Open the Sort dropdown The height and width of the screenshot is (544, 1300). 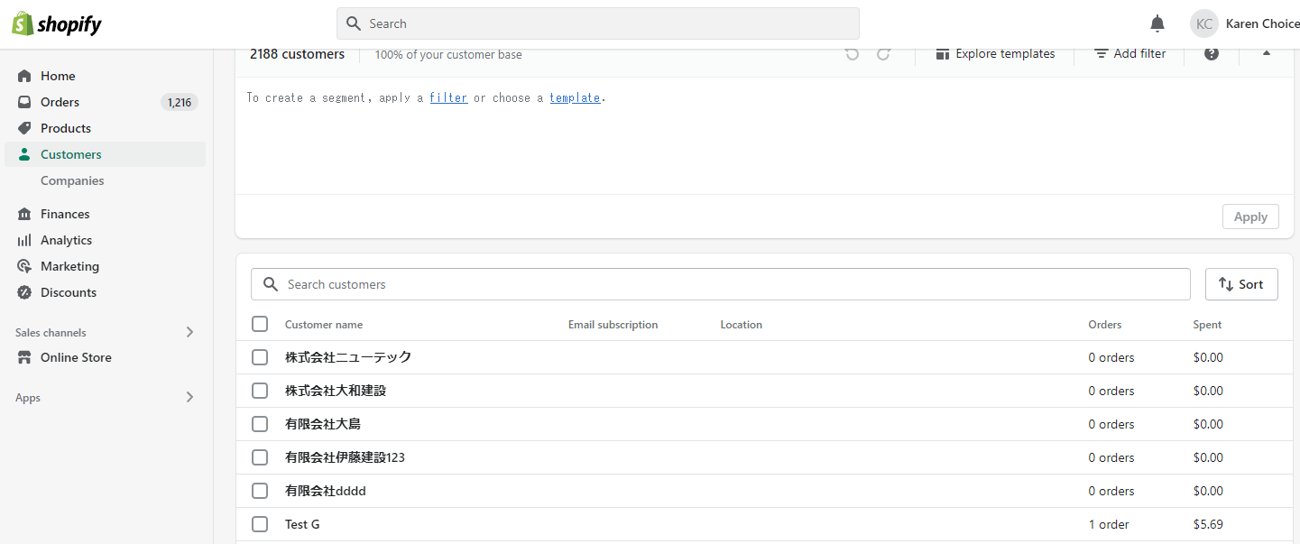click(x=1241, y=284)
